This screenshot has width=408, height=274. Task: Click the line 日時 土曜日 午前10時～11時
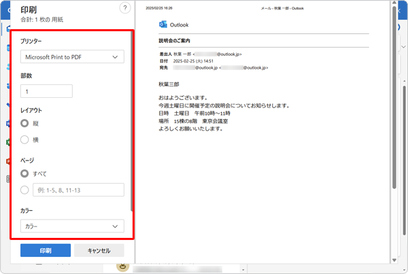pyautogui.click(x=194, y=113)
